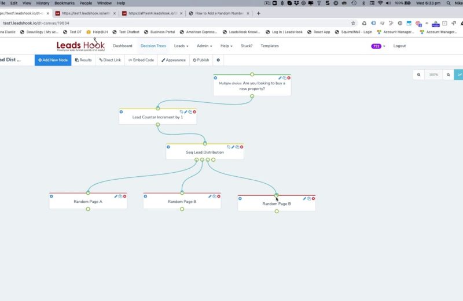This screenshot has height=301, width=463.
Task: Click blue plus on Lead Counter Increment node
Action: [x=121, y=112]
